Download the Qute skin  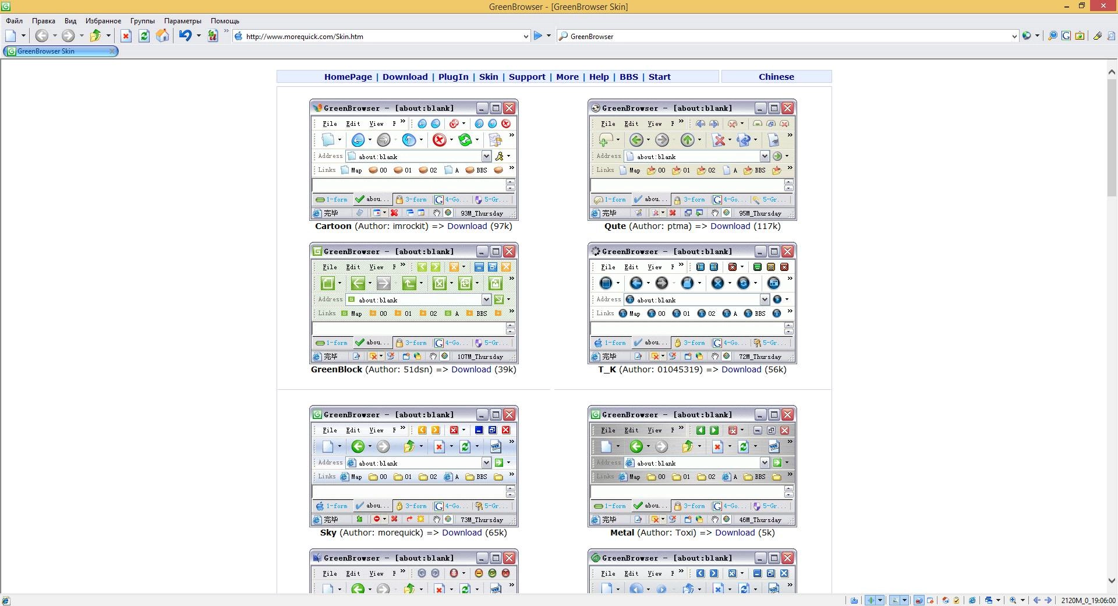pos(730,226)
